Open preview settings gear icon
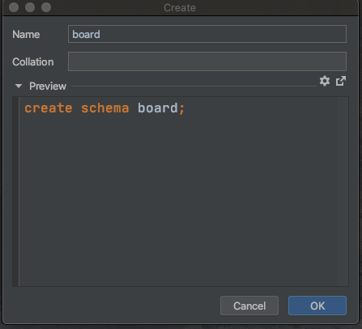 pos(325,81)
